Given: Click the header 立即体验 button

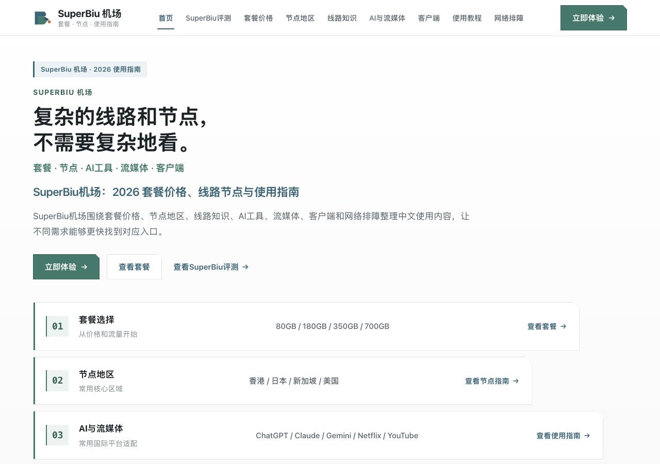Looking at the screenshot, I should tap(593, 18).
